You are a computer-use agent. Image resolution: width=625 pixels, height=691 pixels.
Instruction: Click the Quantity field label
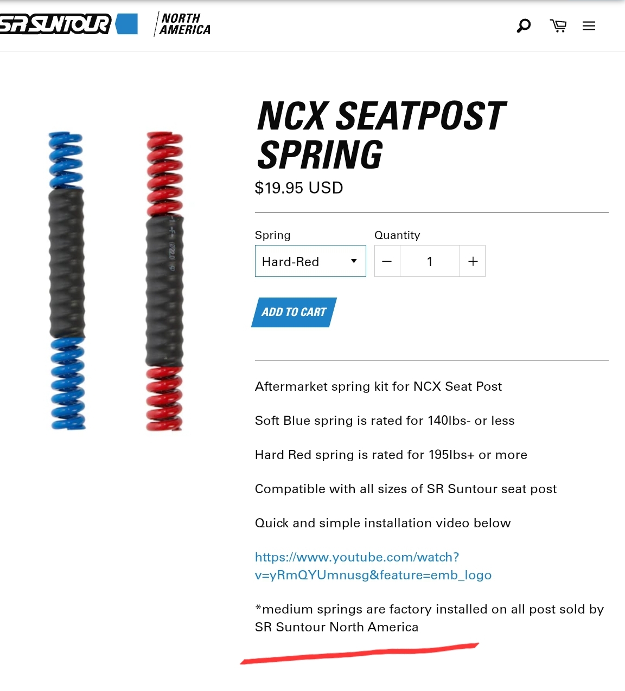coord(397,235)
